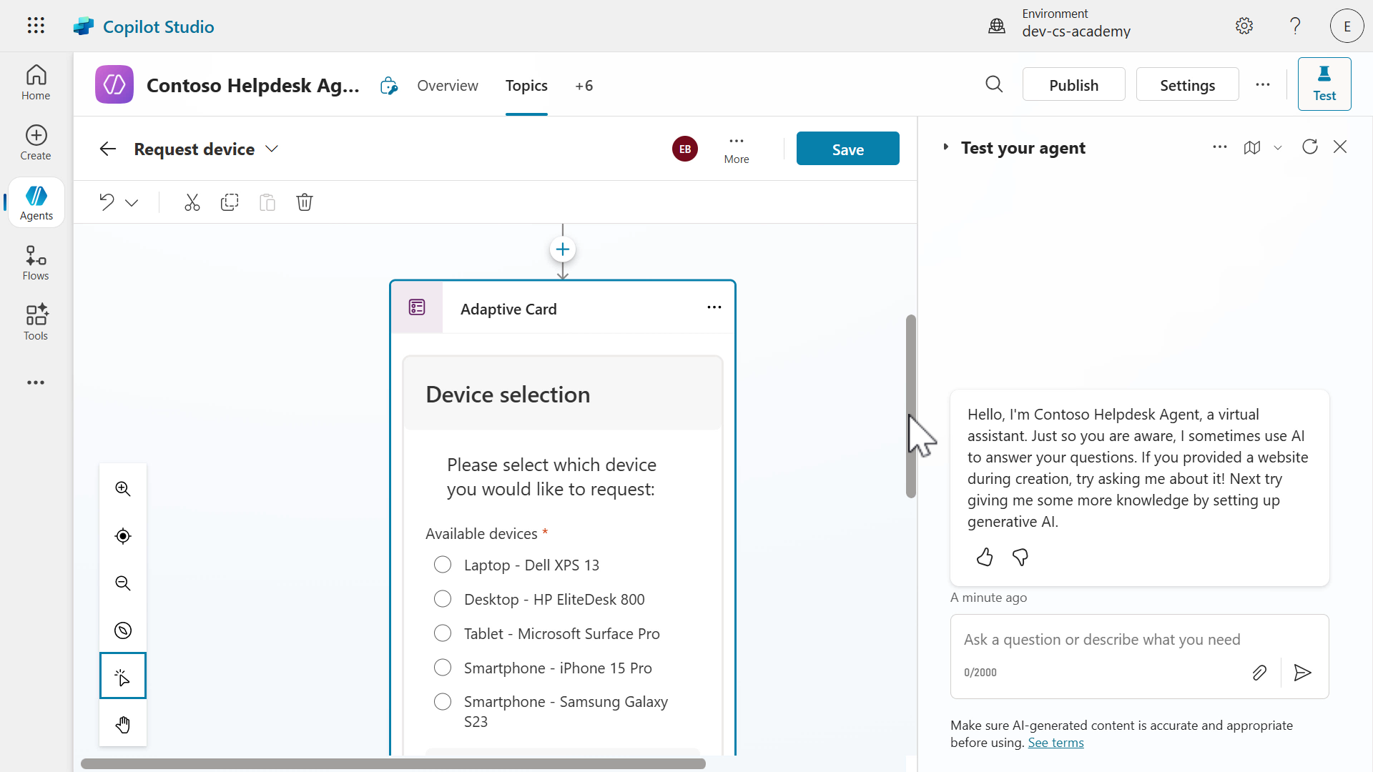The width and height of the screenshot is (1373, 772).
Task: Open the undo history dropdown arrow
Action: pyautogui.click(x=132, y=203)
